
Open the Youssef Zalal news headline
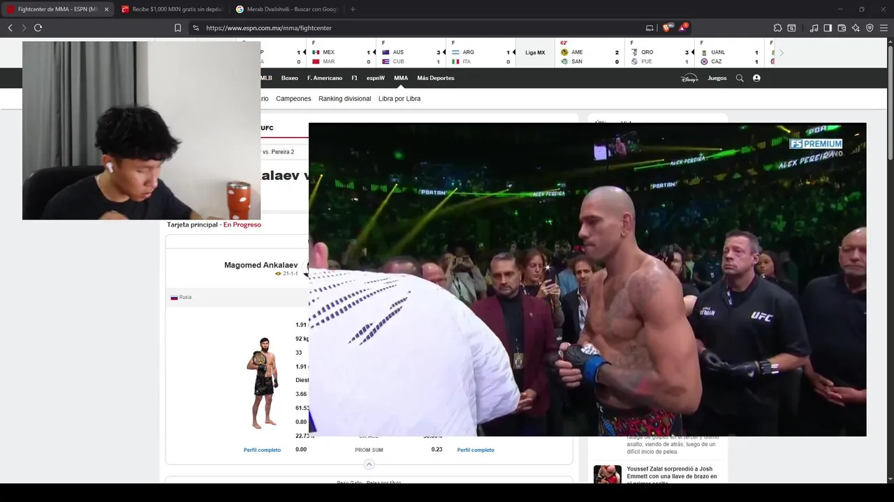(671, 476)
